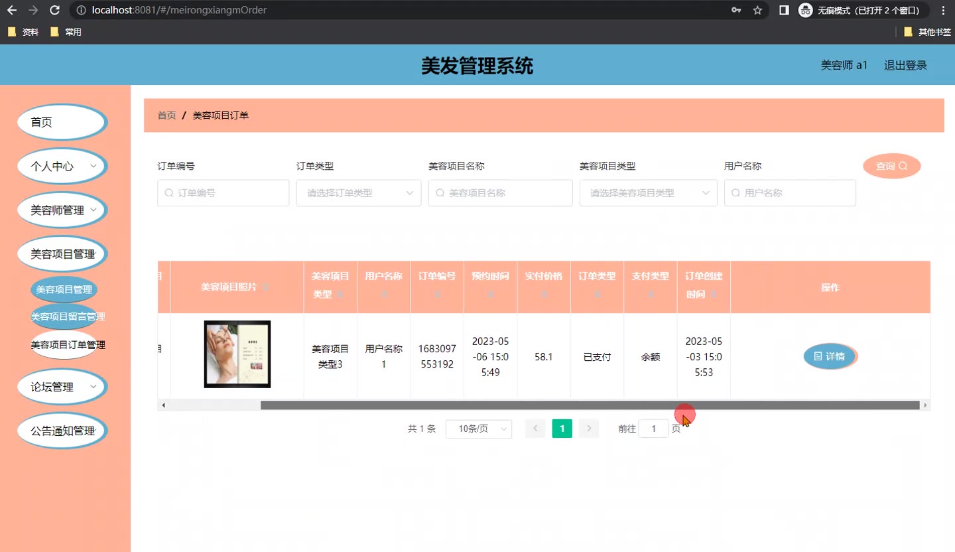Bookmark this page with star icon
The width and height of the screenshot is (955, 552).
pos(757,11)
